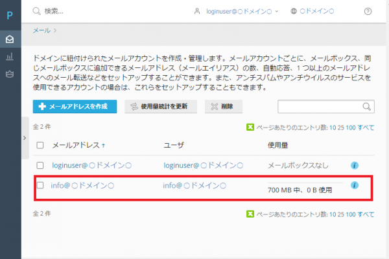Click the 使用量統計を更新 button

(161, 106)
